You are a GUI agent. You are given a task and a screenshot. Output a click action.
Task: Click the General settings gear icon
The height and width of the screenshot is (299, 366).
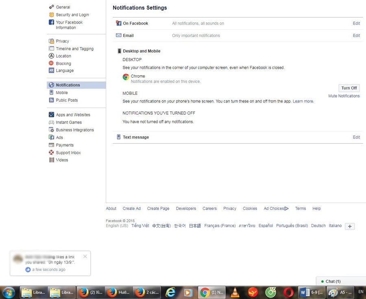pos(51,7)
